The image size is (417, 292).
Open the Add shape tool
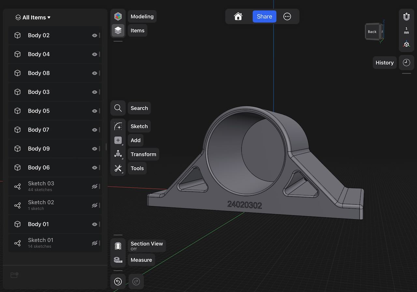118,140
